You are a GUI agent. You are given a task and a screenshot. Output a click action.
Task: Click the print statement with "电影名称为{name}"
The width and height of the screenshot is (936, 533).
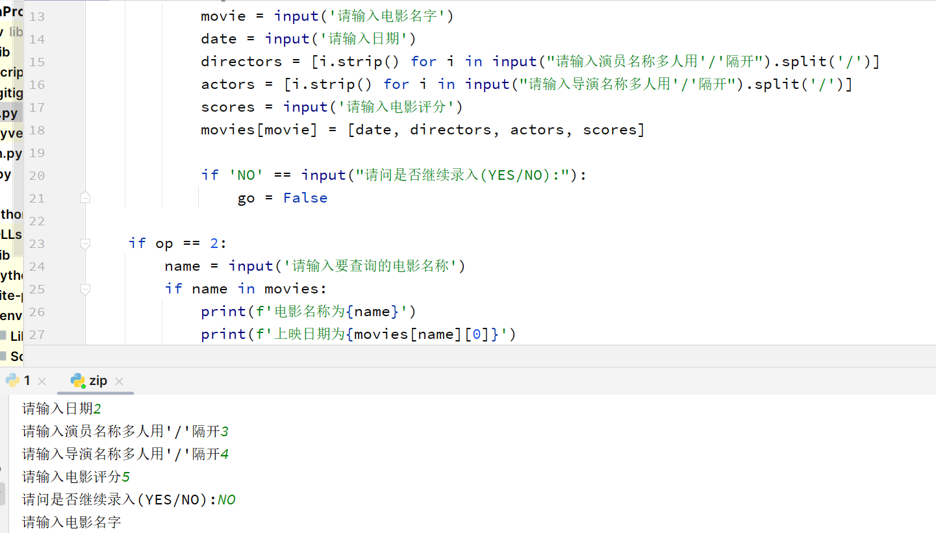(309, 312)
